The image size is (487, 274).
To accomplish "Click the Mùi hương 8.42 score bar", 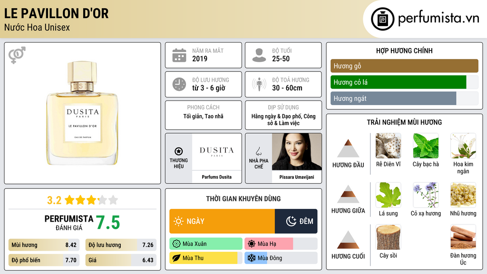I will (44, 245).
